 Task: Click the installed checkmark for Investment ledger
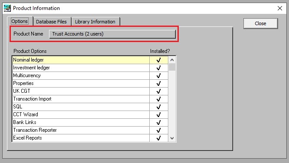tap(158, 68)
